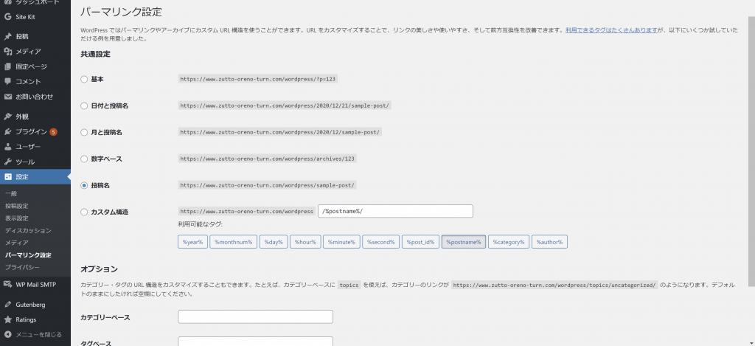Image resolution: width=755 pixels, height=346 pixels.
Task: Click the envelope icon beside お問い合わせ
Action: pos(7,97)
